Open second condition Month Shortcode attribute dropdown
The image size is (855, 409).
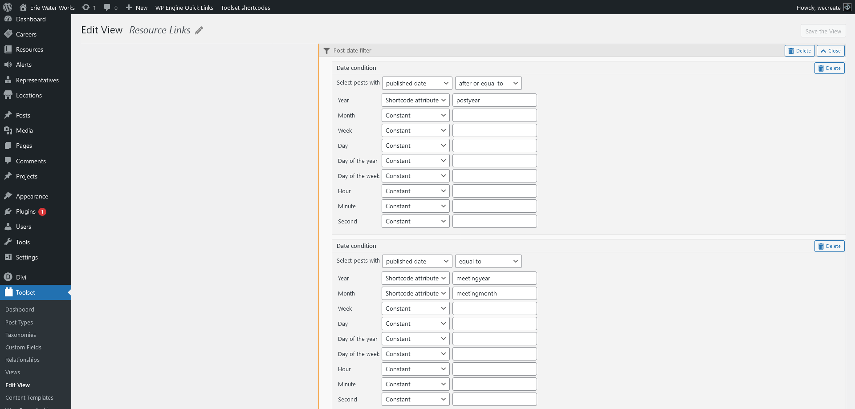point(415,293)
